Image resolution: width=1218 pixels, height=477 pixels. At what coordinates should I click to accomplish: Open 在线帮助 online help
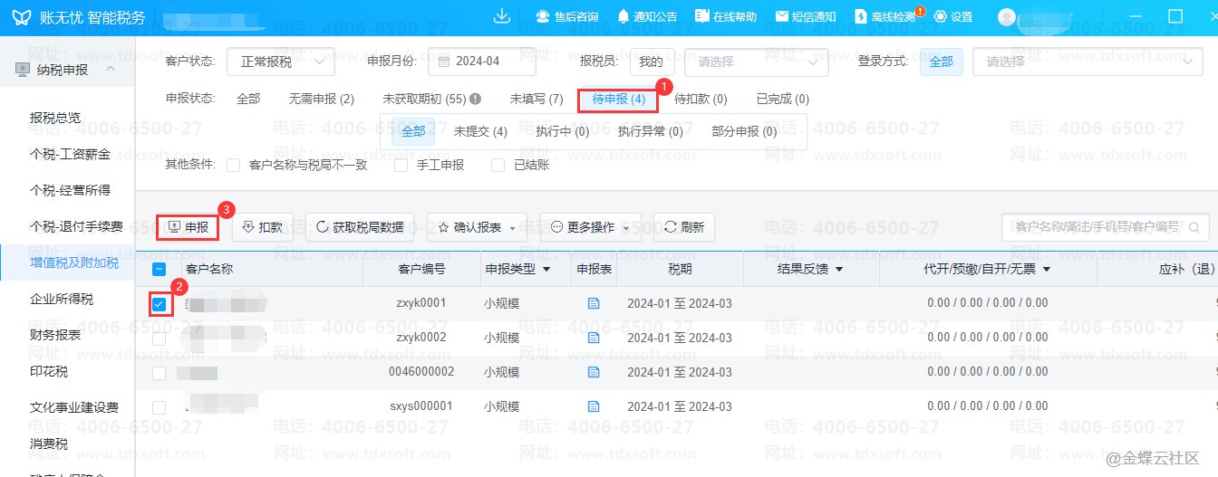(x=726, y=16)
